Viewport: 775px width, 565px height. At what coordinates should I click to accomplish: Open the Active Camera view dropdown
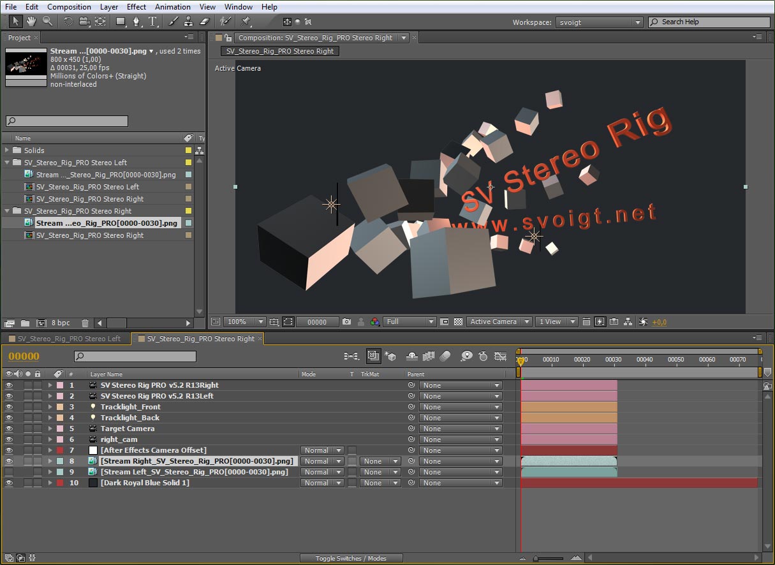tap(499, 322)
